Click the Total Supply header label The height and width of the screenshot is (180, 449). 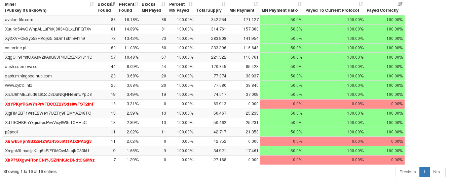point(209,10)
